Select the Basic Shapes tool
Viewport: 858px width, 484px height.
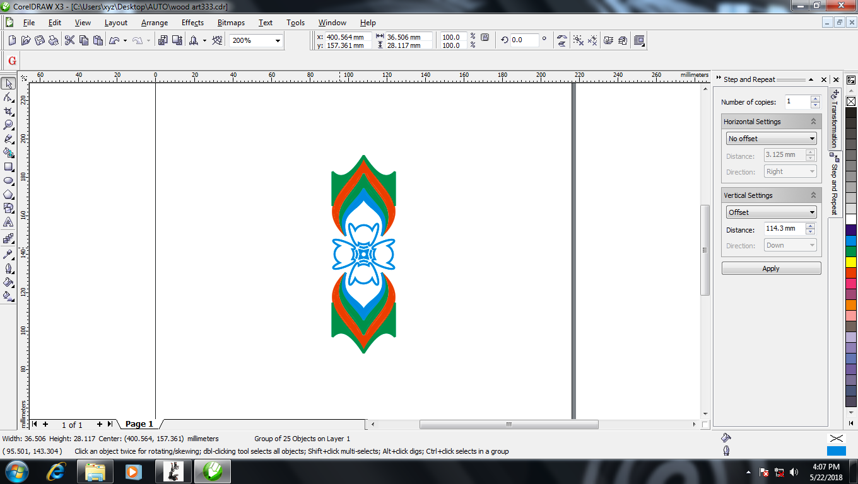[x=8, y=208]
